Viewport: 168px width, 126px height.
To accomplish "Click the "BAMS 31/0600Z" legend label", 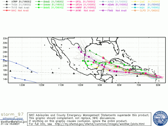I will (x=53, y=8).
